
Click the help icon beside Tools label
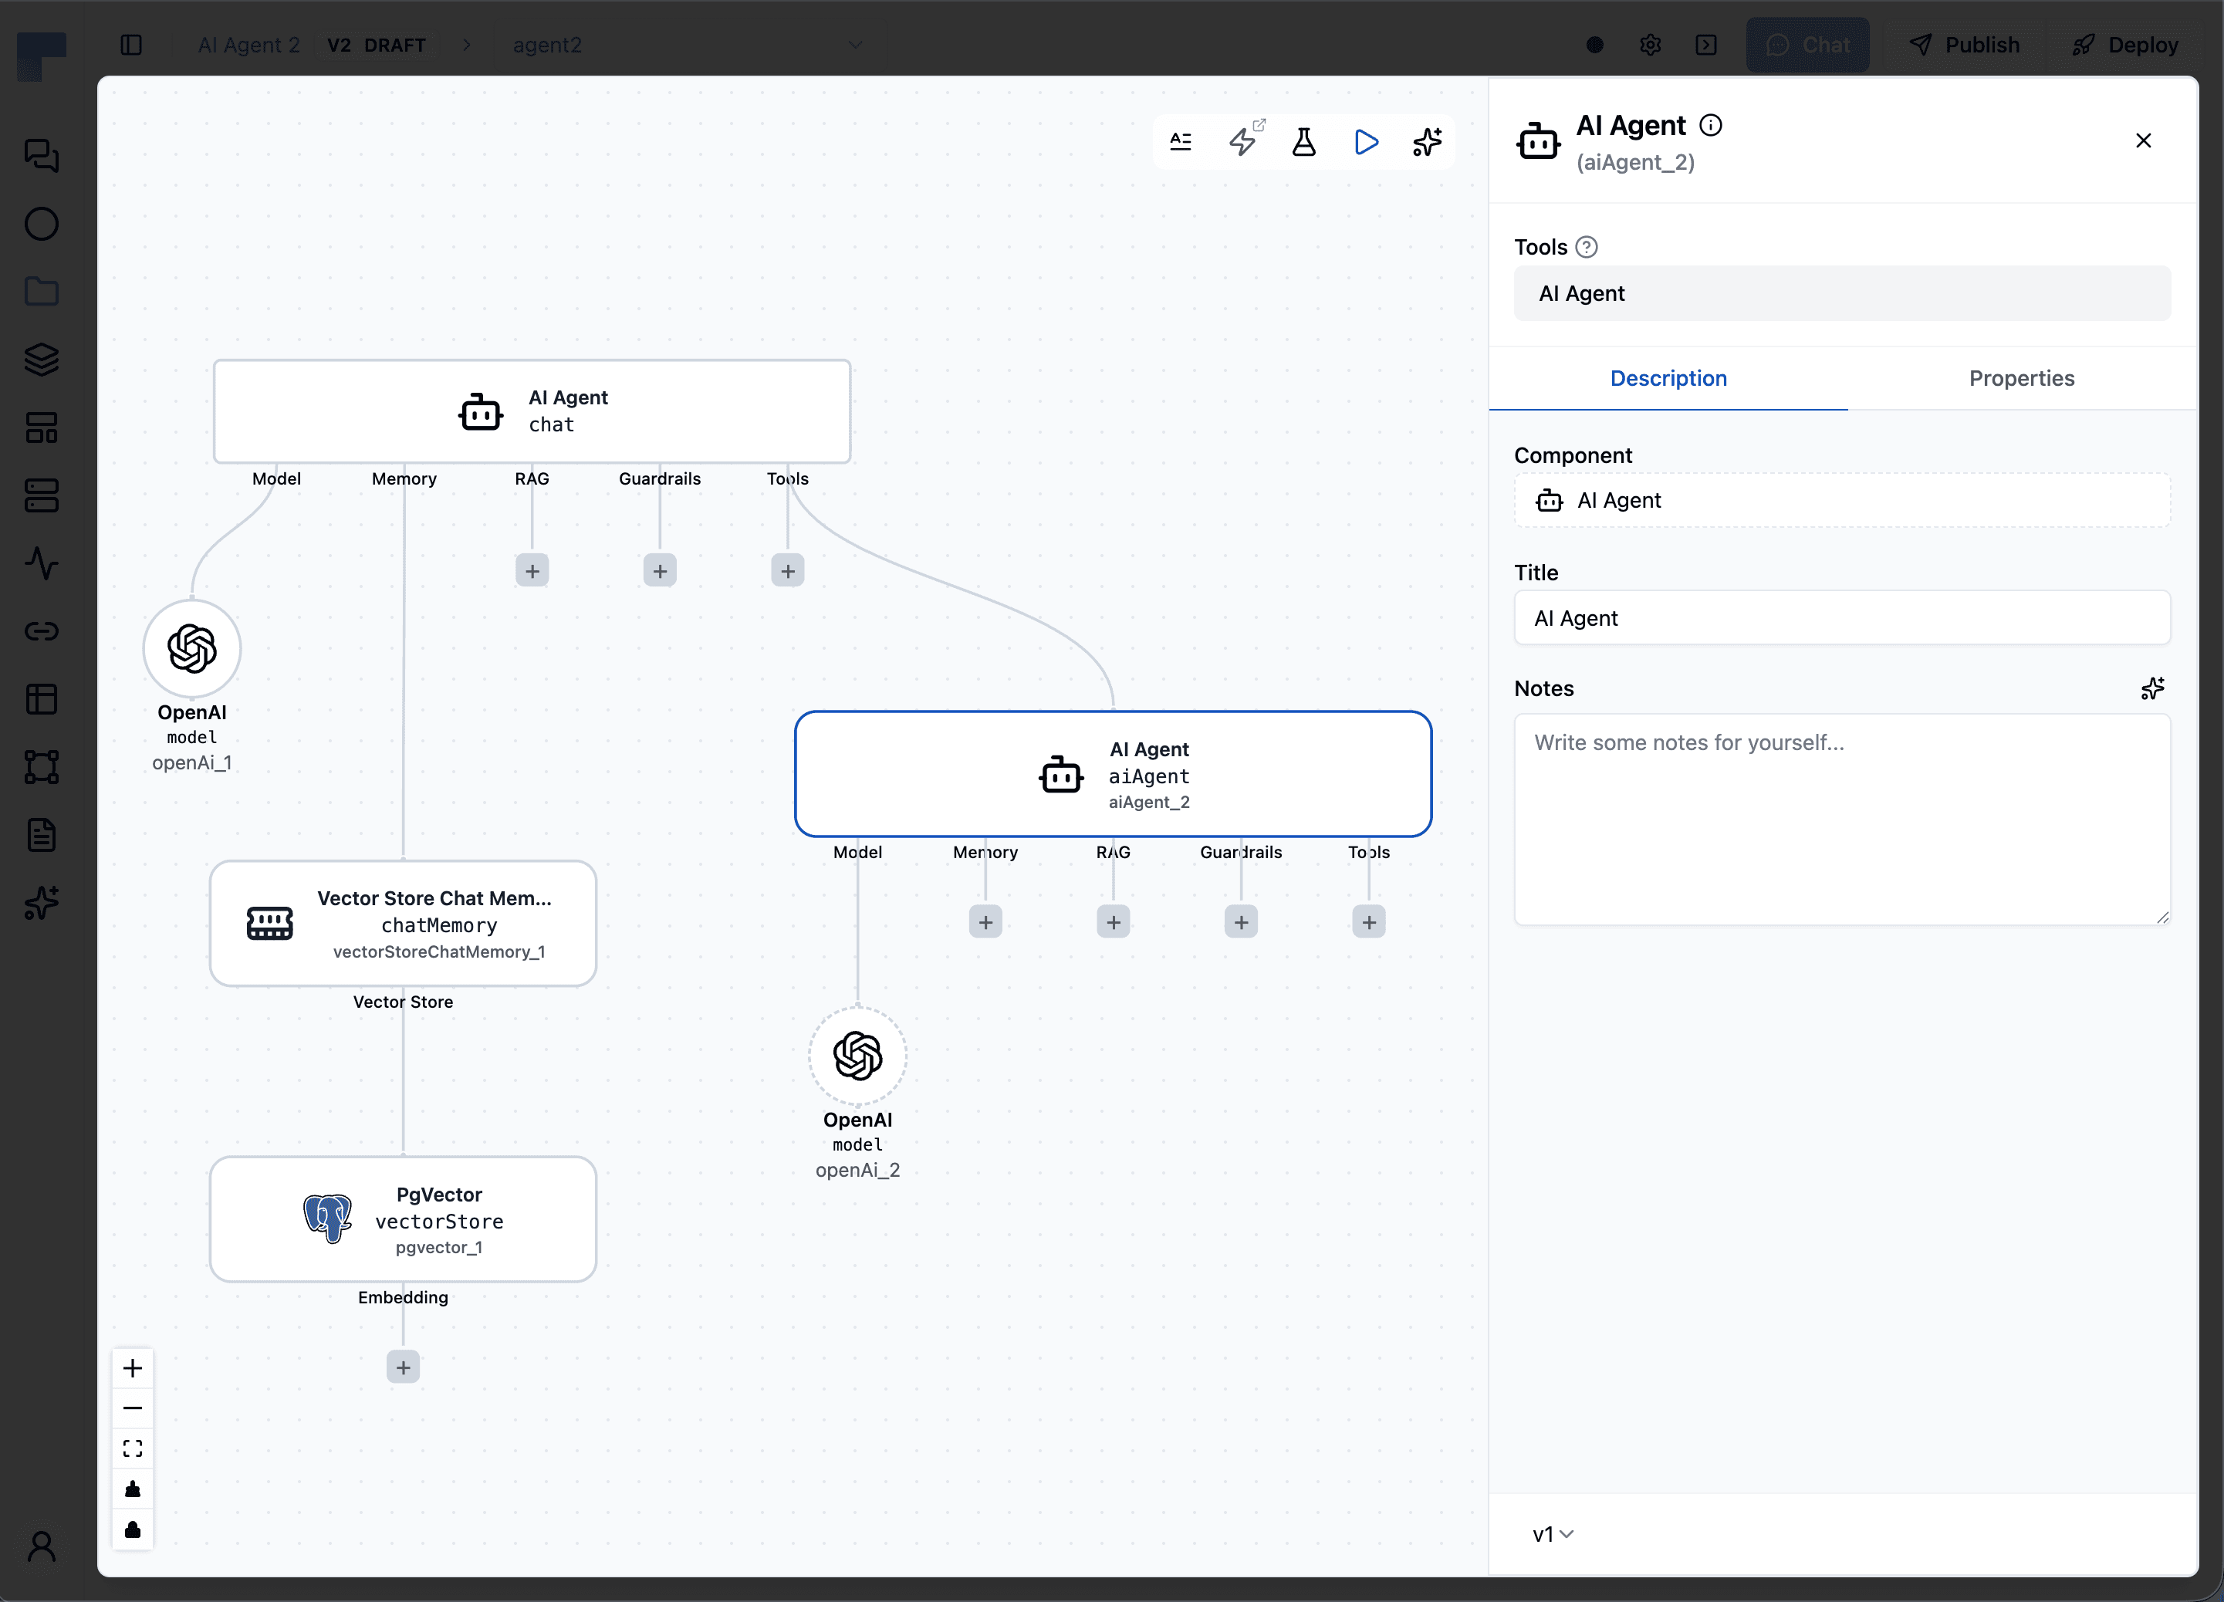point(1587,247)
